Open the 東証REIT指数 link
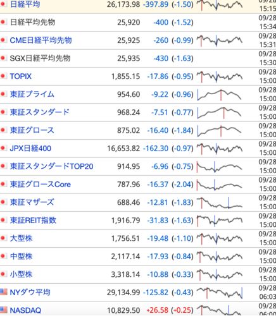Screen dimensions: 276x316 pyautogui.click(x=33, y=221)
